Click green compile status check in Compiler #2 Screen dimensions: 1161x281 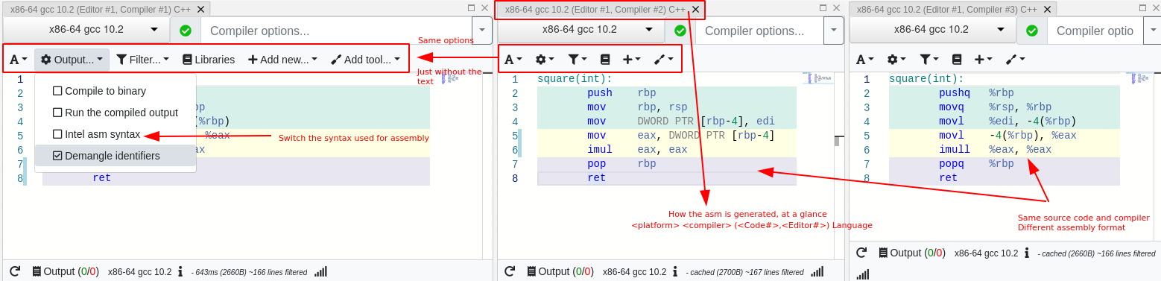pyautogui.click(x=680, y=31)
